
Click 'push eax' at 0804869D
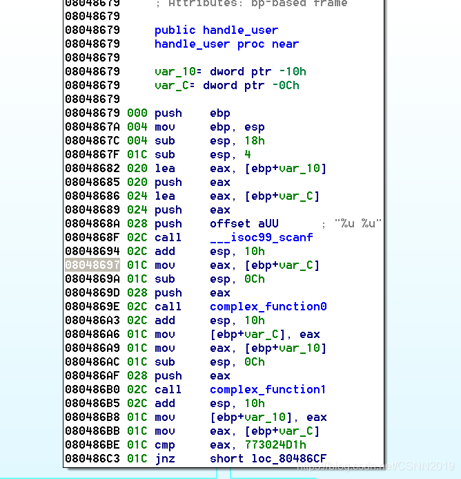(193, 292)
